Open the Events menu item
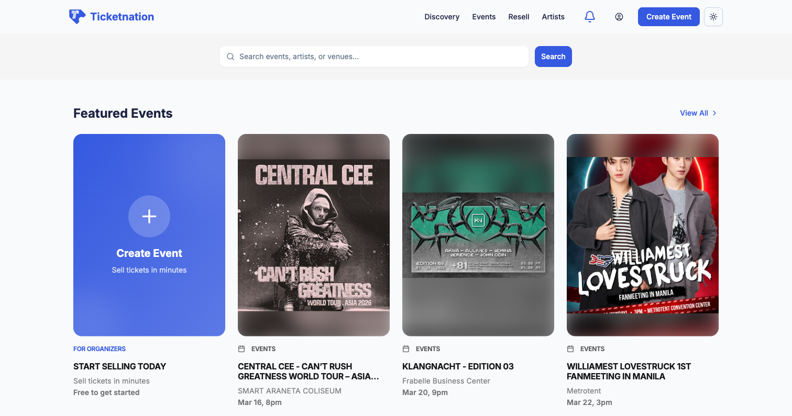This screenshot has width=792, height=416. point(483,16)
